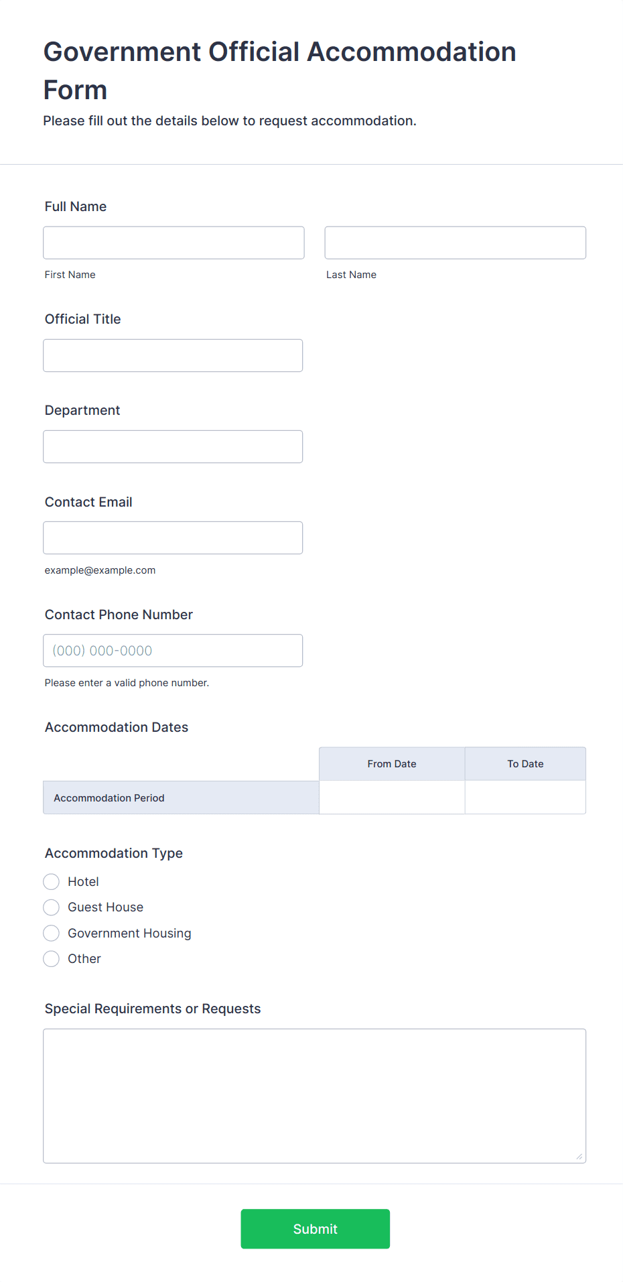Click the green Submit button

point(315,1228)
